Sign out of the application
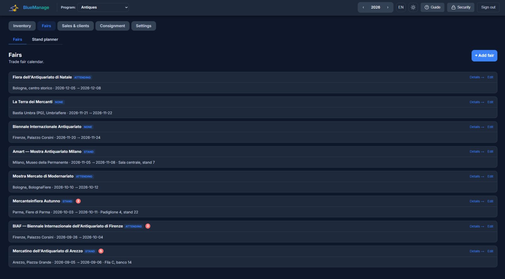Screen dimensions: 505x279 [488, 7]
